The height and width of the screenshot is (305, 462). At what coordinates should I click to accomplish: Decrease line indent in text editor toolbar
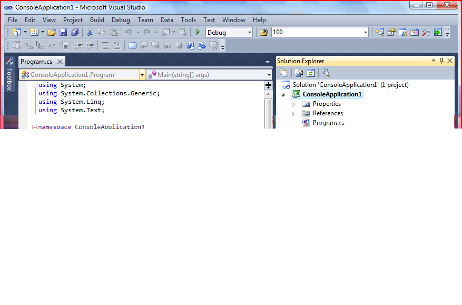pyautogui.click(x=78, y=45)
